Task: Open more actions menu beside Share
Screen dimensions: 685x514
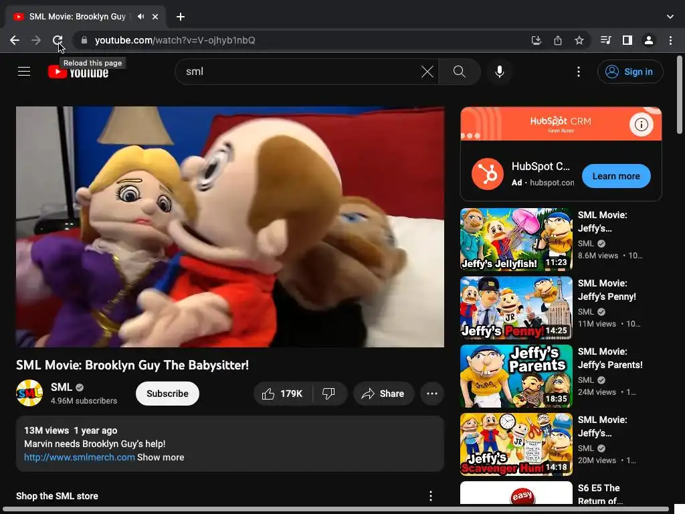Action: pos(432,394)
